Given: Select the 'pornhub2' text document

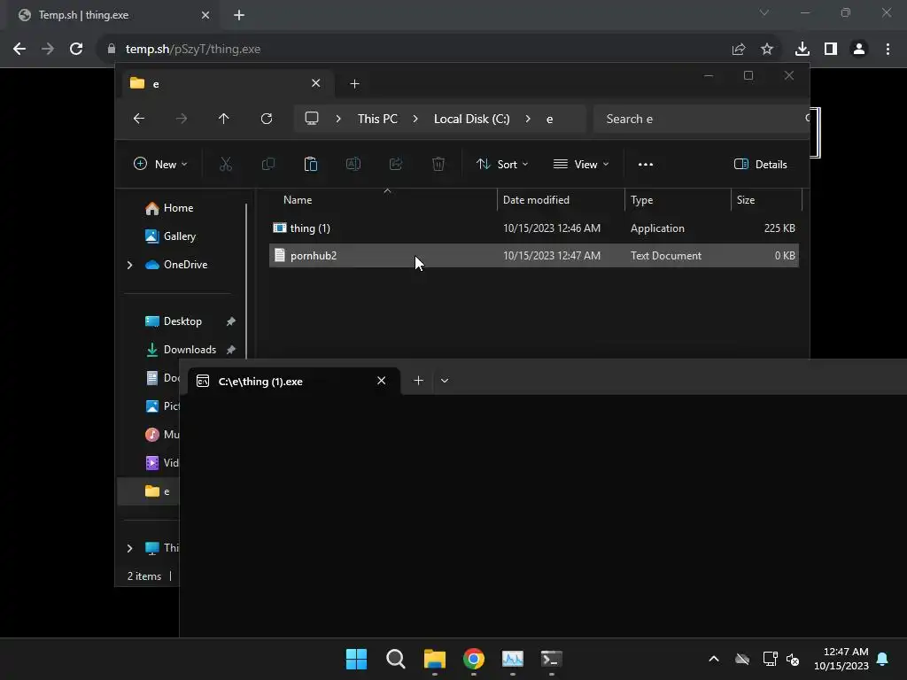Looking at the screenshot, I should [534, 256].
